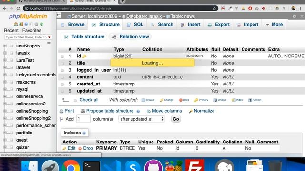The height and width of the screenshot is (171, 305).
Task: Open the Relation view sub-tab
Action: pos(131,37)
